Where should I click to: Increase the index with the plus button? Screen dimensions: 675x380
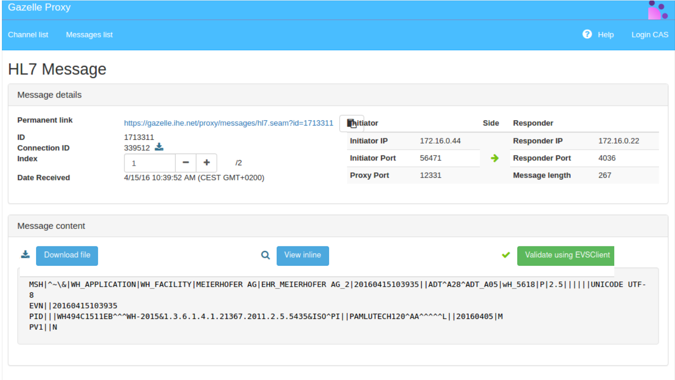pos(207,163)
